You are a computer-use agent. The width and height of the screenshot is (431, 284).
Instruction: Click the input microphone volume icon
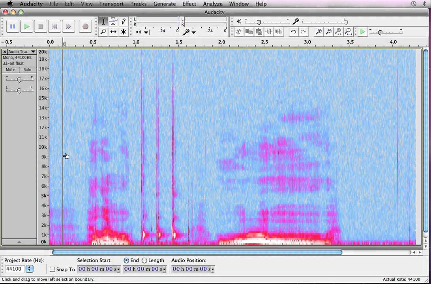[296, 21]
